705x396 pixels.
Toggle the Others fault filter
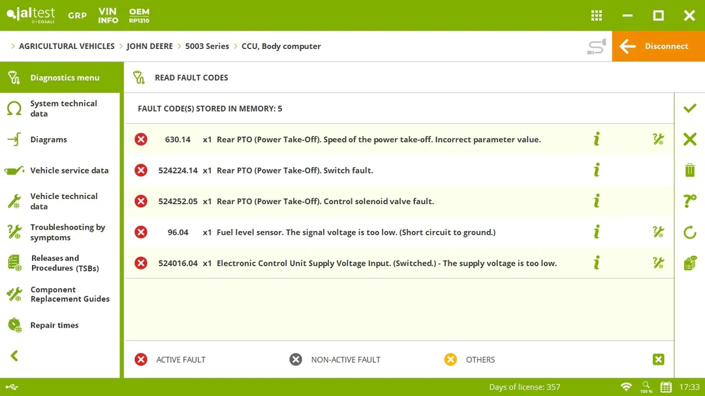point(450,359)
